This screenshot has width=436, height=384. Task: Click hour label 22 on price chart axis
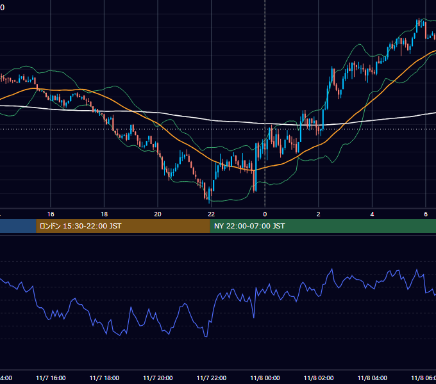click(212, 214)
